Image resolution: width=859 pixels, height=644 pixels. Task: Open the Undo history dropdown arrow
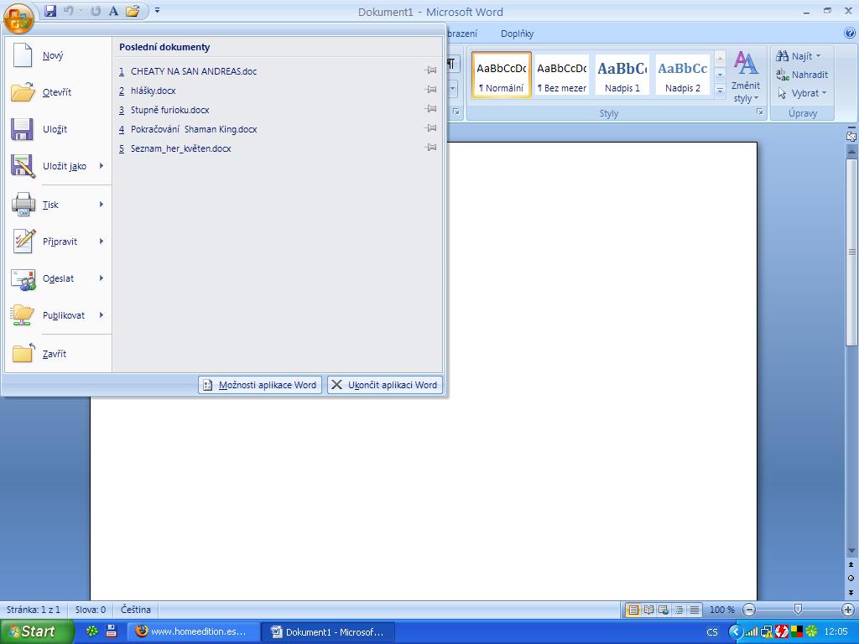(x=81, y=11)
